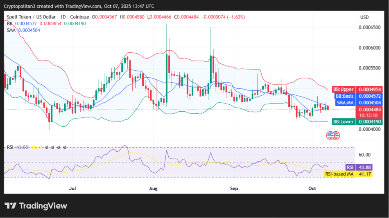
Task: Select the SMA indicator legend
Action: (x=11, y=30)
